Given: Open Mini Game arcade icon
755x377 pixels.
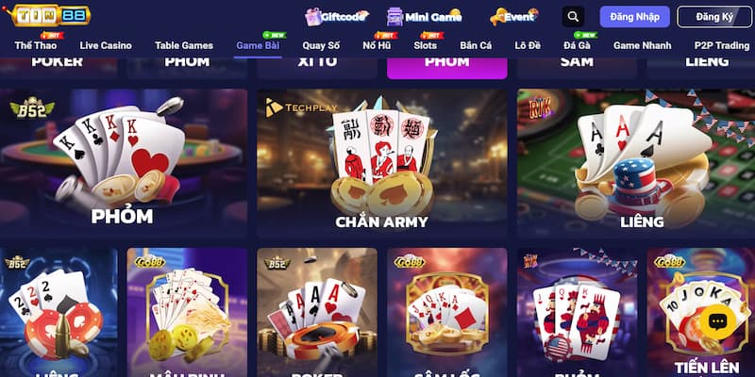Looking at the screenshot, I should pos(394,17).
